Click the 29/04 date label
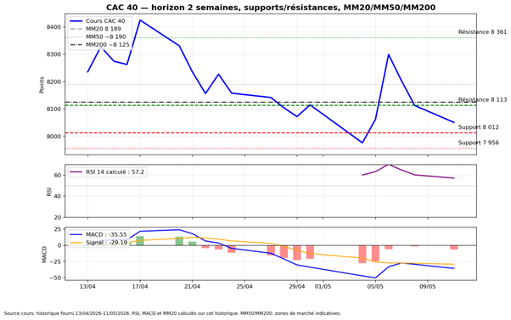Screen dimensions: 511x320 (297, 287)
